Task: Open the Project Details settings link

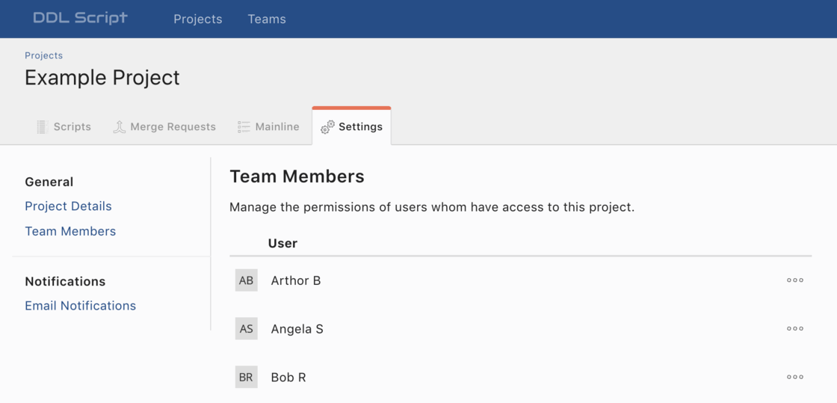Action: point(68,206)
